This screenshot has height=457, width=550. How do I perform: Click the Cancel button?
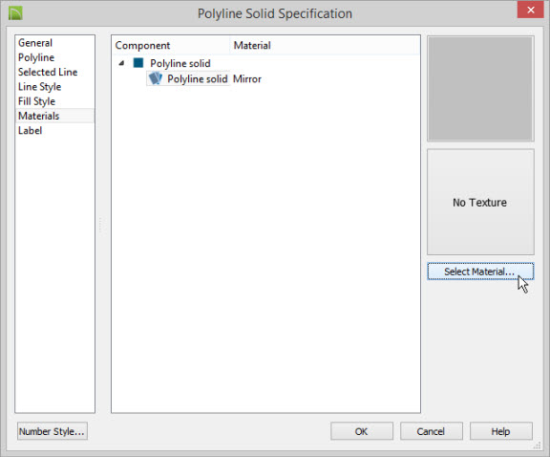pos(431,431)
